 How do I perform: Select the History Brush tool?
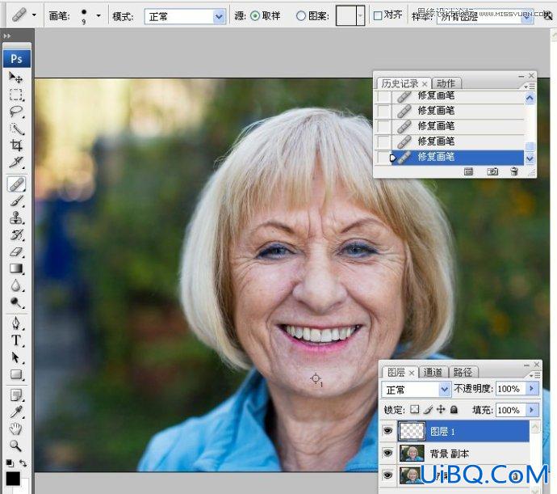[15, 235]
